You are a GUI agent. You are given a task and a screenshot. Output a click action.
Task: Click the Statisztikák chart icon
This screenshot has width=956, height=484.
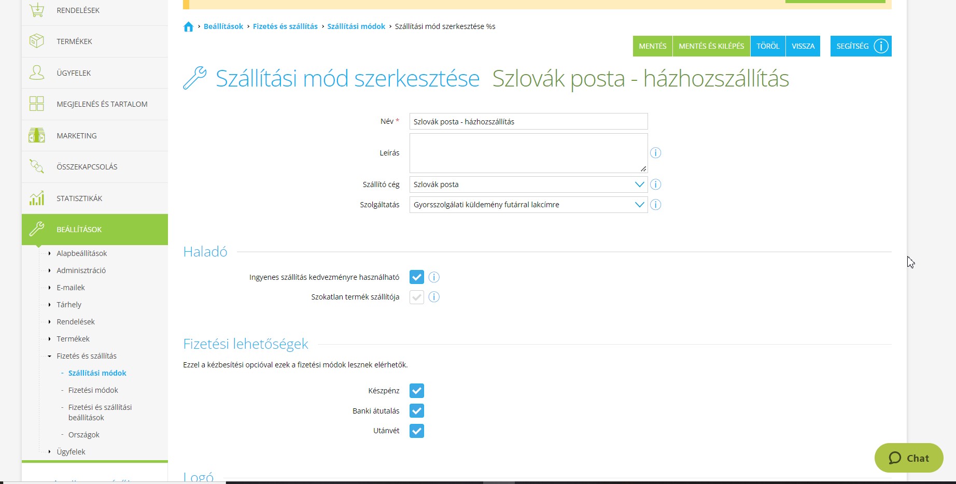[x=37, y=198]
